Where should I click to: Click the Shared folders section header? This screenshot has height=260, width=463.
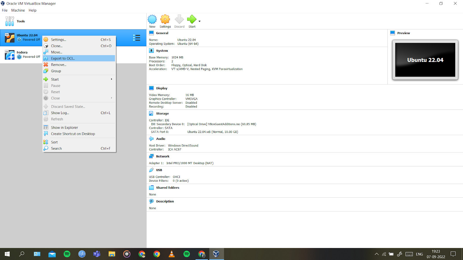[x=168, y=188]
